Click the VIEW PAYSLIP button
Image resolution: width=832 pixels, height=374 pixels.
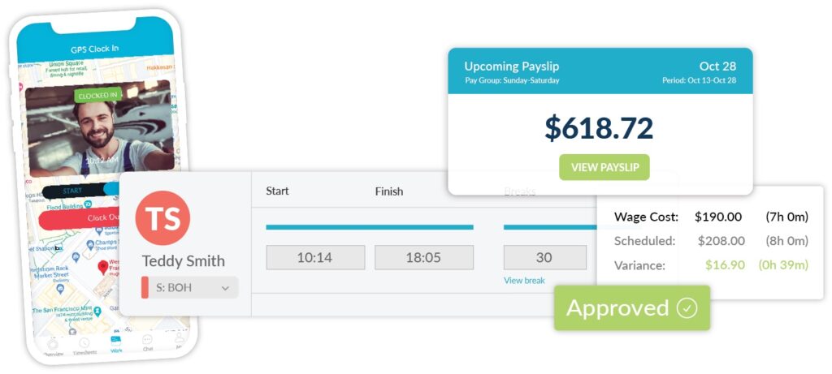point(604,167)
